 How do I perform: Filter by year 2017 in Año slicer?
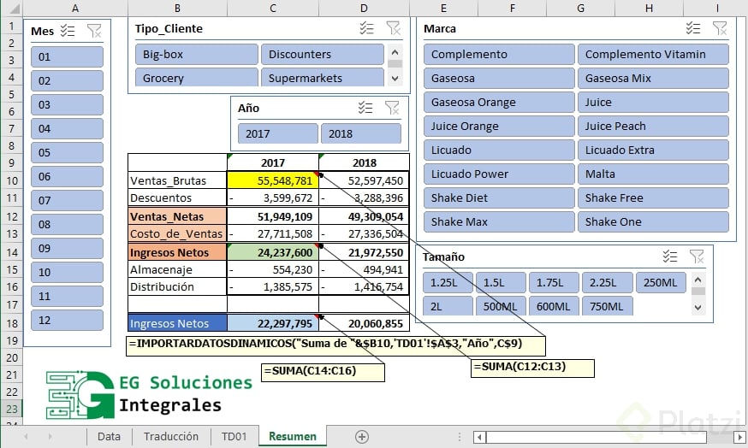coord(277,133)
